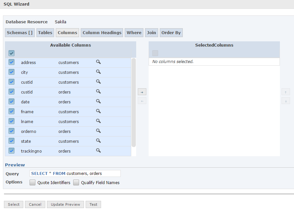Image resolution: width=294 pixels, height=212 pixels.
Task: Enable the Quote Identifiers option
Action: (32, 182)
